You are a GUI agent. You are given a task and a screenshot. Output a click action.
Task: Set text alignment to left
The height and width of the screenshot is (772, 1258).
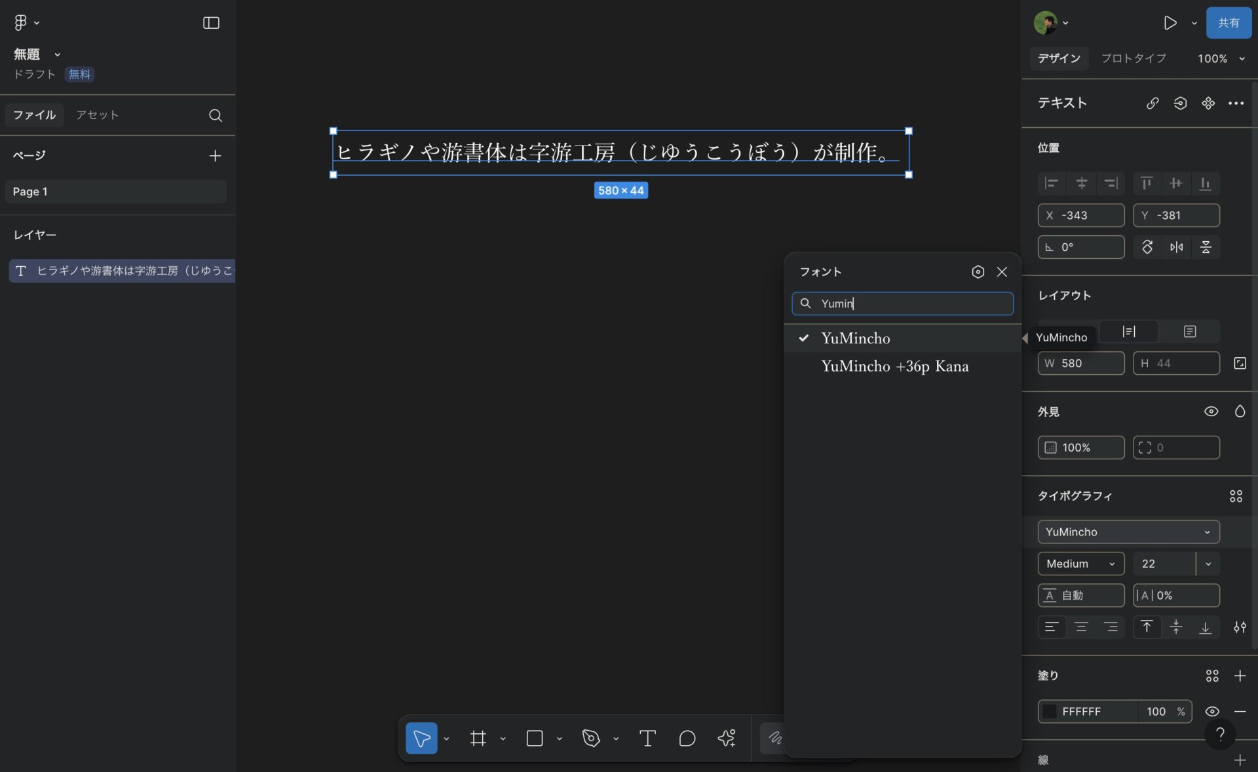coord(1051,627)
